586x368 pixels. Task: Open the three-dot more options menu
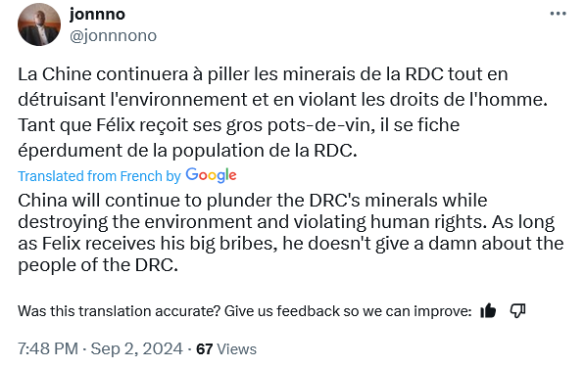558,14
